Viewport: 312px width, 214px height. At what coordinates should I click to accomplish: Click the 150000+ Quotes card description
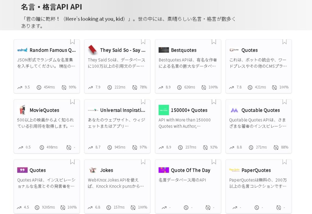click(x=184, y=123)
